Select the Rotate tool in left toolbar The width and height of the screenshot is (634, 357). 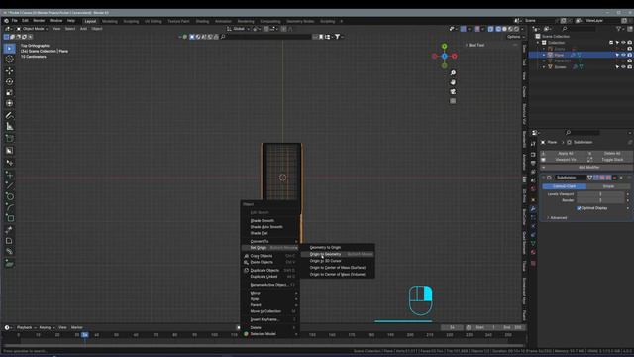[x=9, y=81]
